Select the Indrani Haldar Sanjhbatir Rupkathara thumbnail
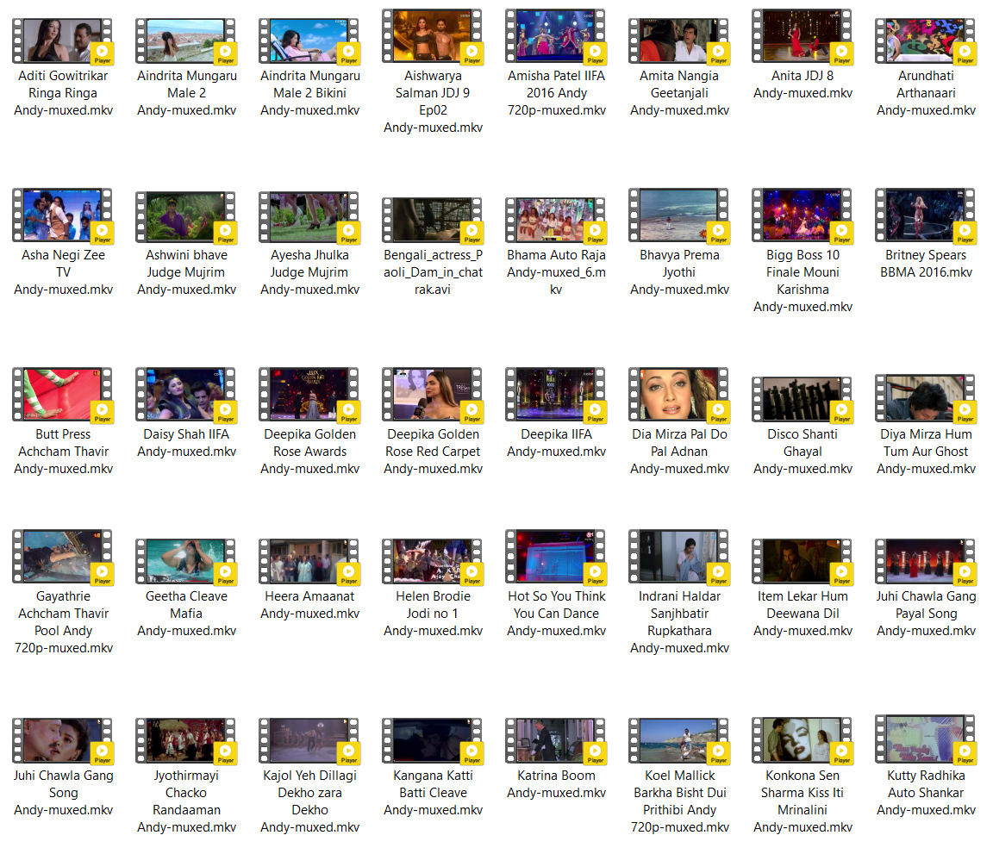The height and width of the screenshot is (854, 993). 679,557
